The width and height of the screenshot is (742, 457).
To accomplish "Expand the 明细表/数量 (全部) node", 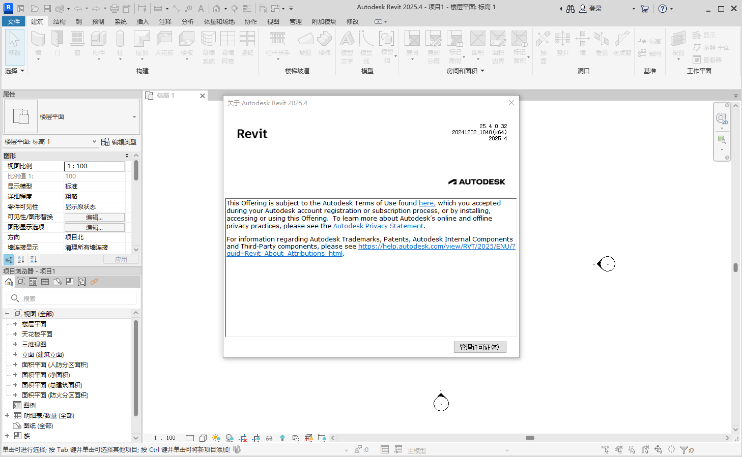I will click(7, 415).
